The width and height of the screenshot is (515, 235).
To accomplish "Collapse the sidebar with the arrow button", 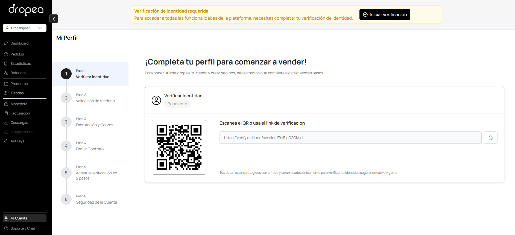I will (54, 19).
